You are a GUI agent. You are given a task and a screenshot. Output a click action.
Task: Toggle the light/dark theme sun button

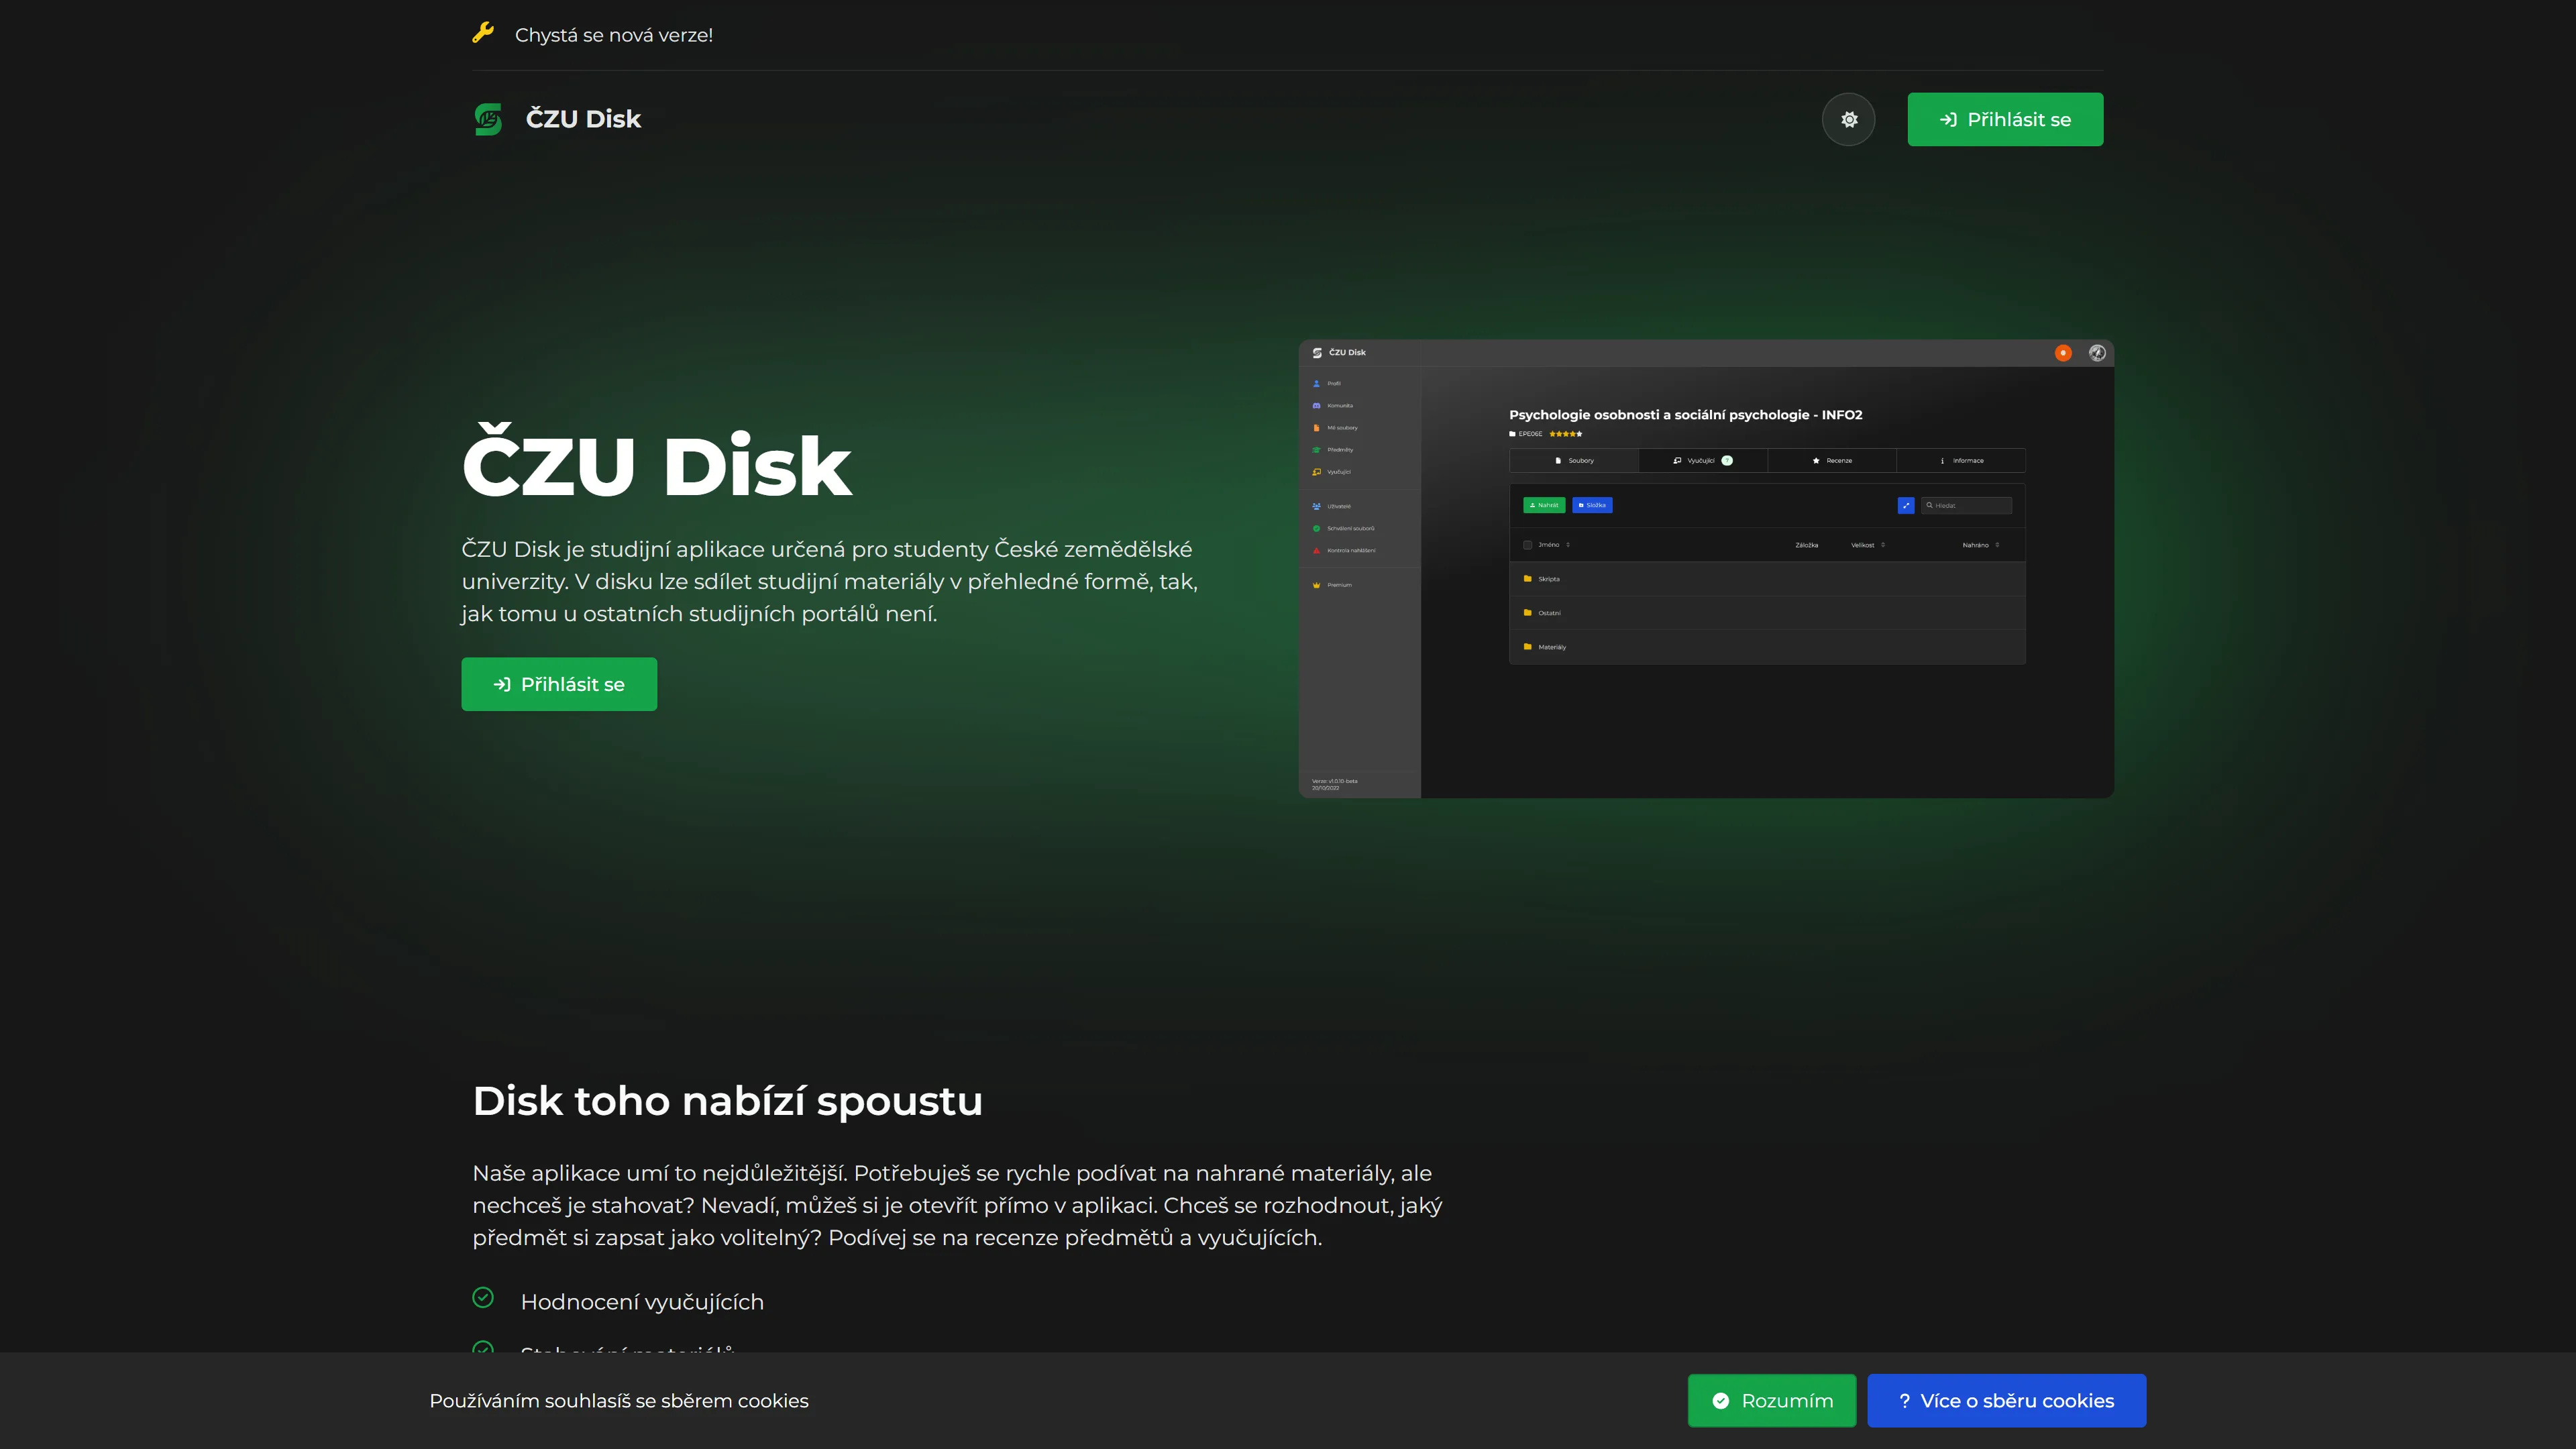pos(1848,120)
